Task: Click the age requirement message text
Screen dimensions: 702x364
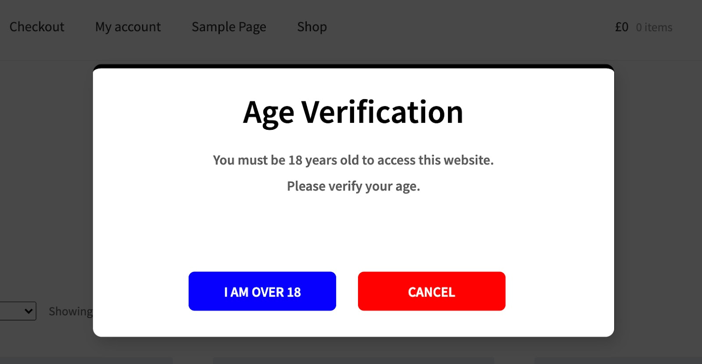Action: point(353,161)
